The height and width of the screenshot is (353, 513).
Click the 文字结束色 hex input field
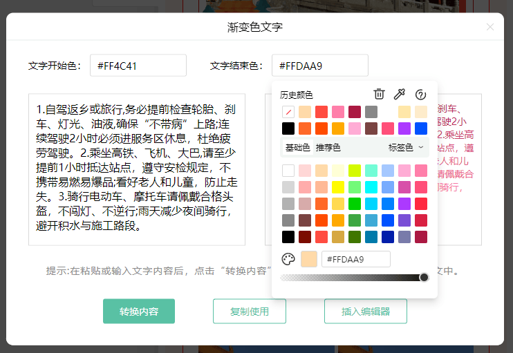319,66
